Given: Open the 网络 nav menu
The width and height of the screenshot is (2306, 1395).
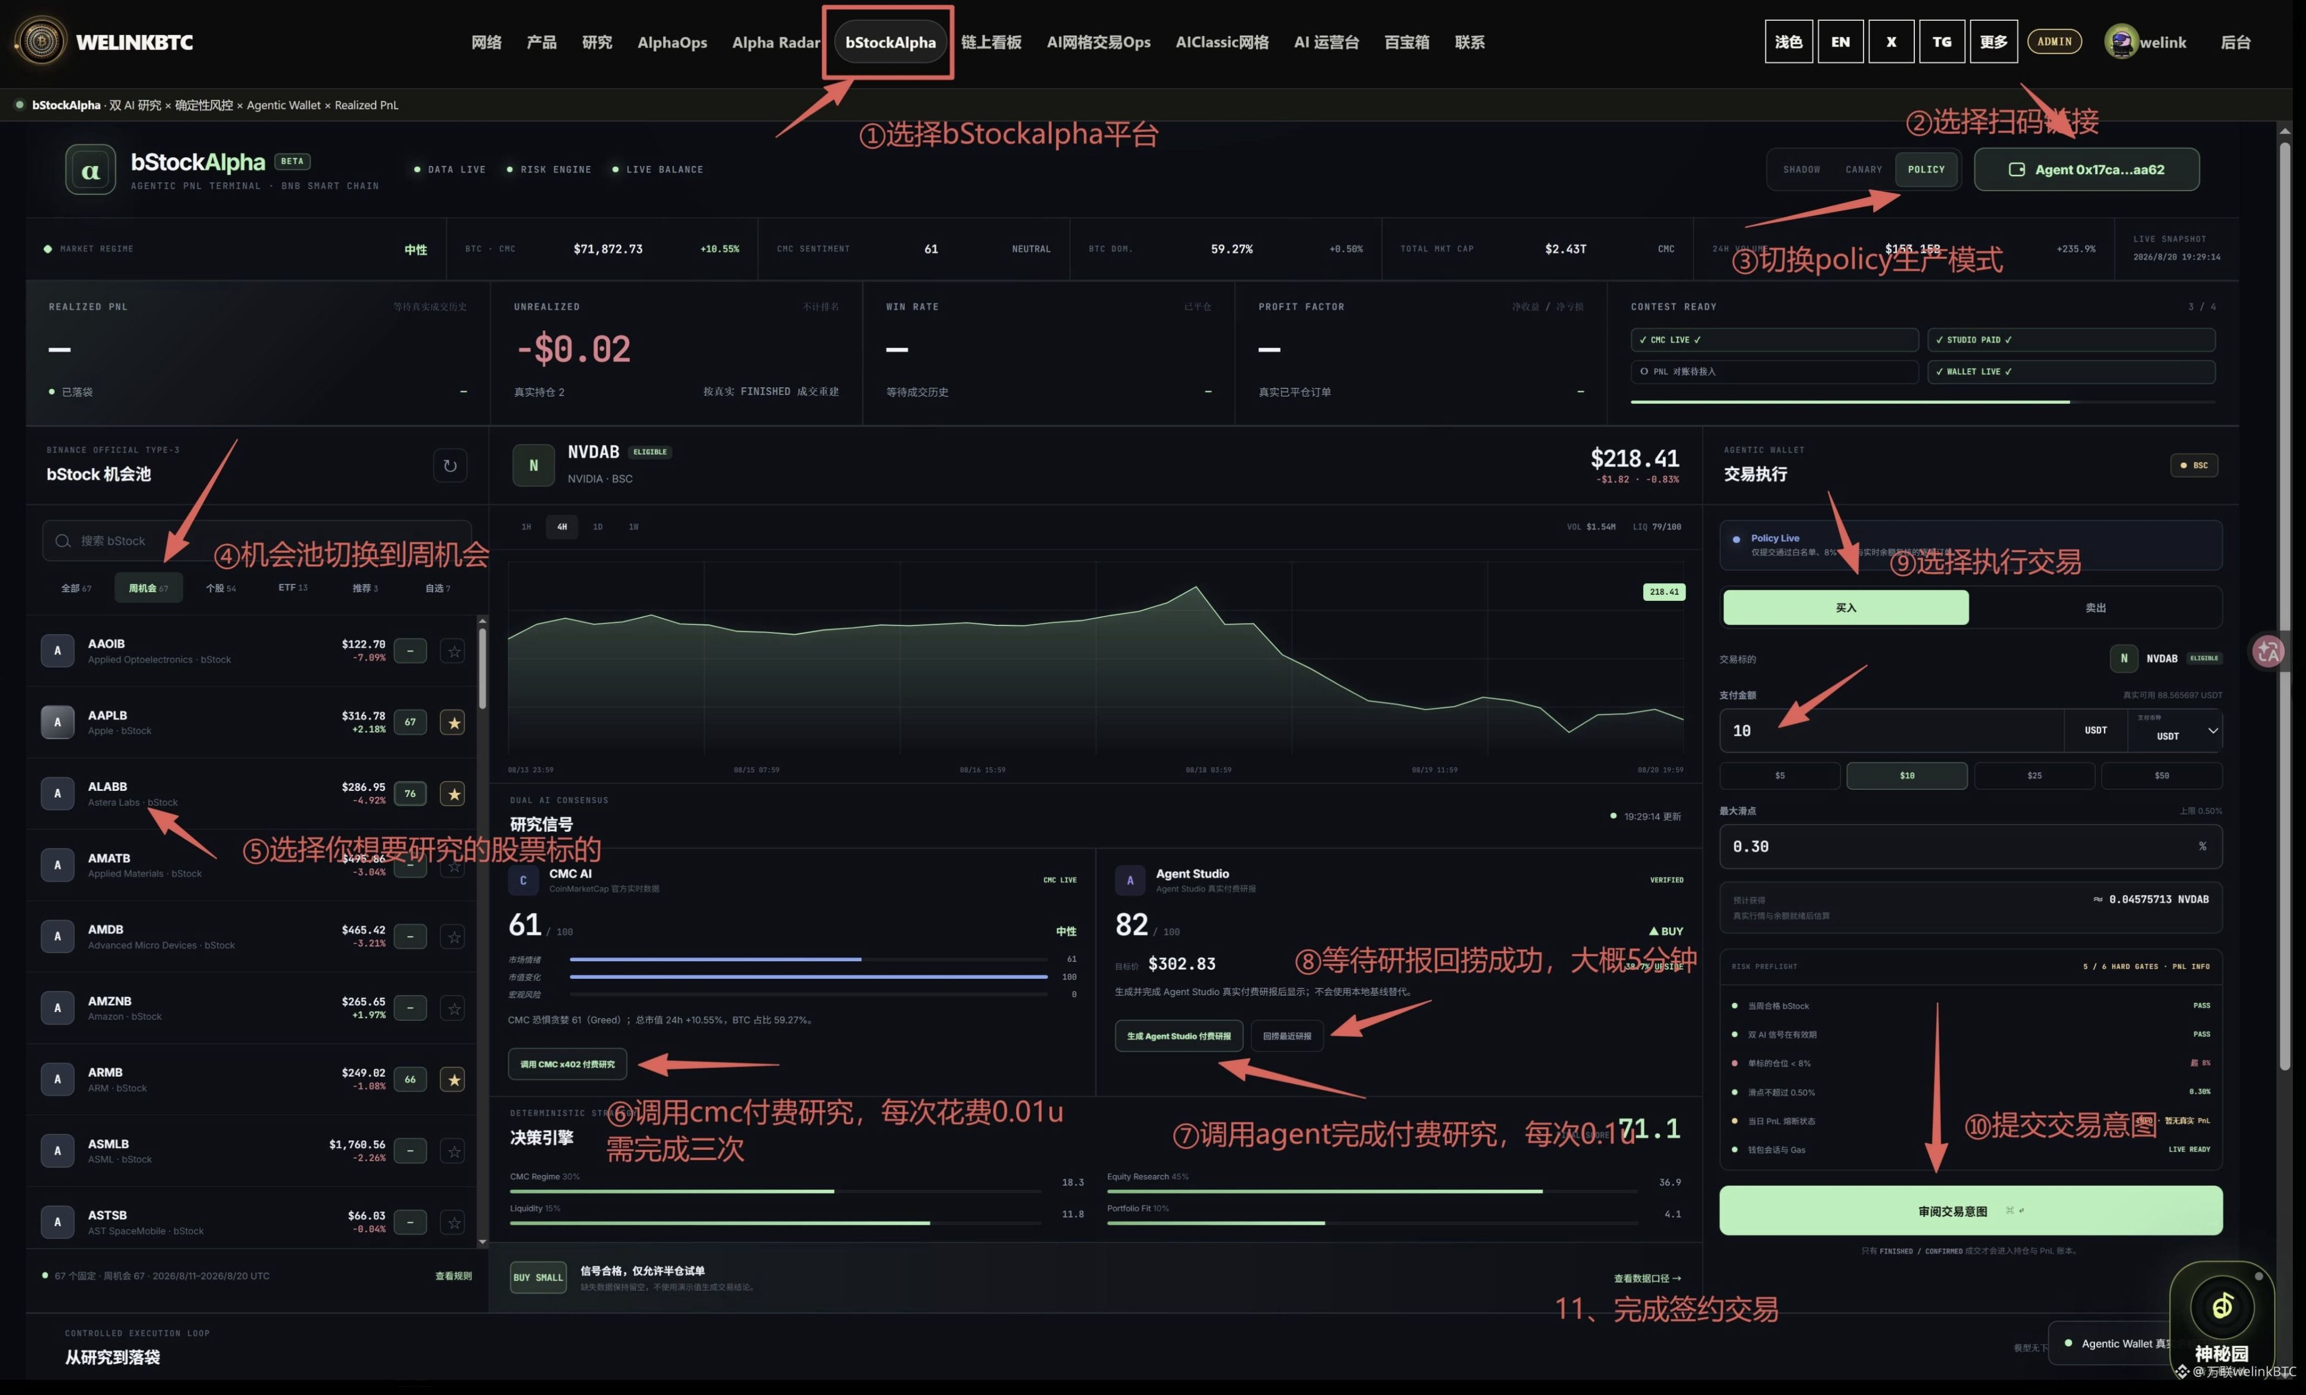Looking at the screenshot, I should coord(486,42).
